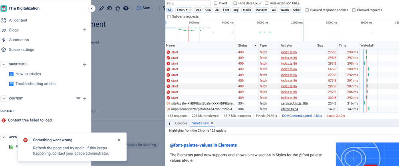The height and width of the screenshot is (166, 399).
Task: Enable the Invert checkbox
Action: click(x=216, y=3)
